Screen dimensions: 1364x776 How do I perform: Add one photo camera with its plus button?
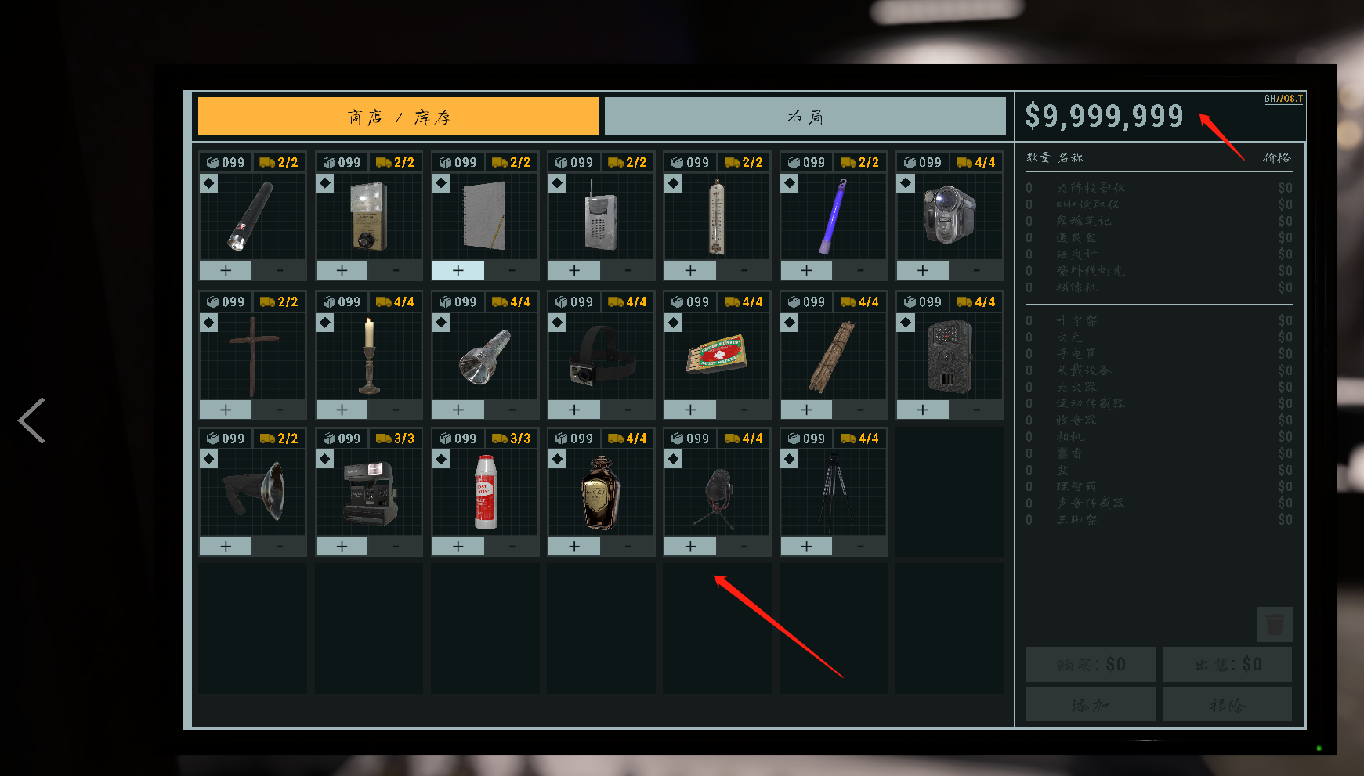tap(342, 546)
